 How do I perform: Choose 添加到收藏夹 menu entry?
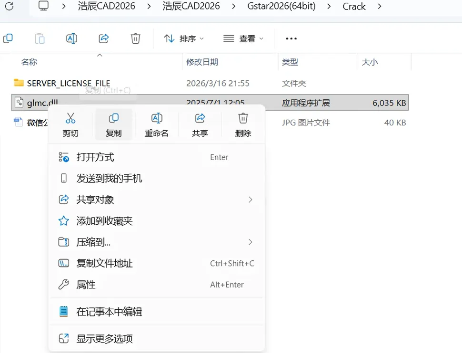click(x=156, y=221)
